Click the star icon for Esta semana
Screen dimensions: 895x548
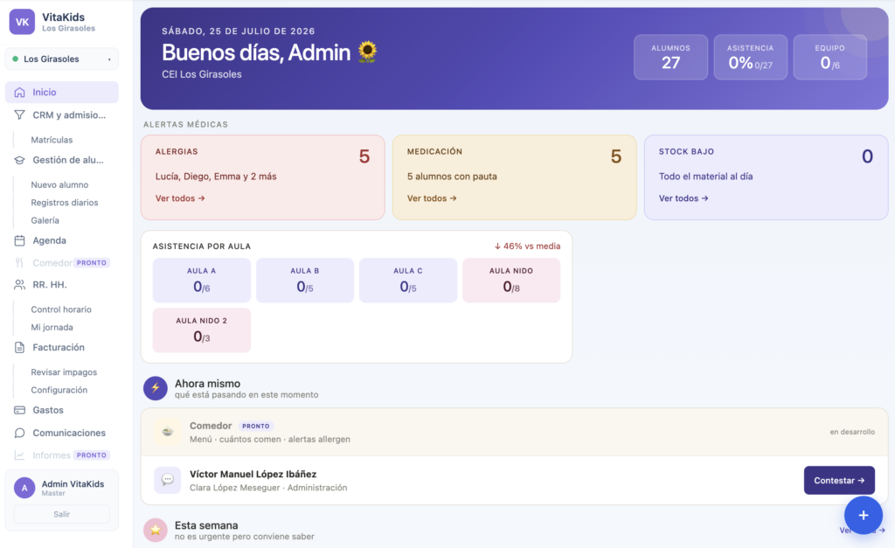point(156,530)
